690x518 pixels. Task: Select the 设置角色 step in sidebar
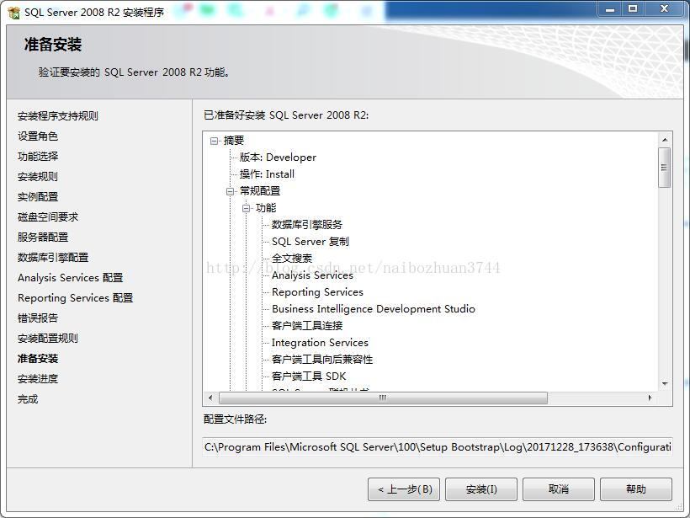(x=38, y=136)
